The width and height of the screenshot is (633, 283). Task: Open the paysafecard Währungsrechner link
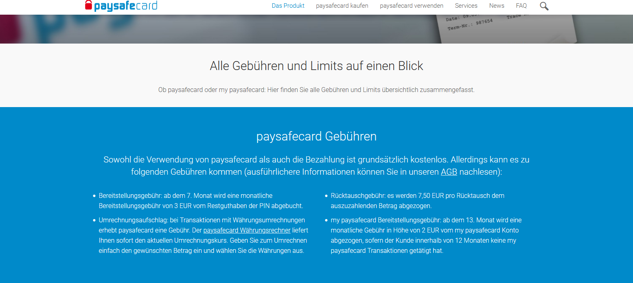pyautogui.click(x=247, y=230)
